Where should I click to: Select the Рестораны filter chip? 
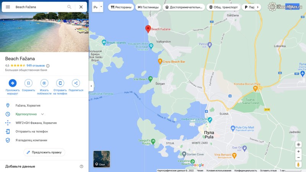pyautogui.click(x=121, y=7)
